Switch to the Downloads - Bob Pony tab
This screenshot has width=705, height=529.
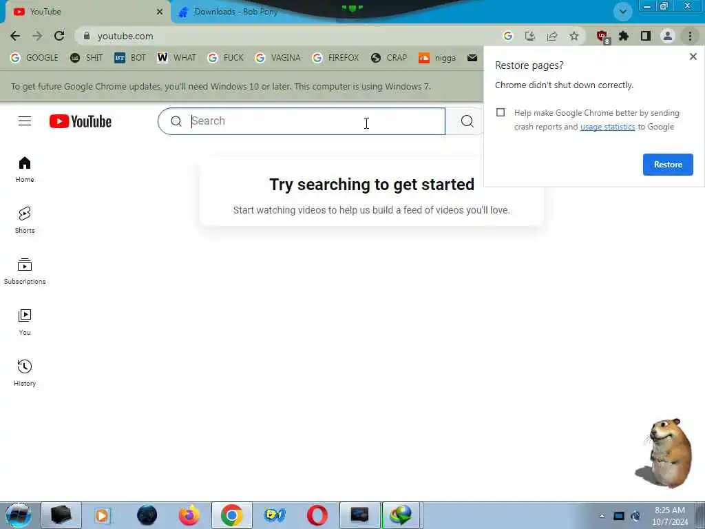tap(235, 12)
